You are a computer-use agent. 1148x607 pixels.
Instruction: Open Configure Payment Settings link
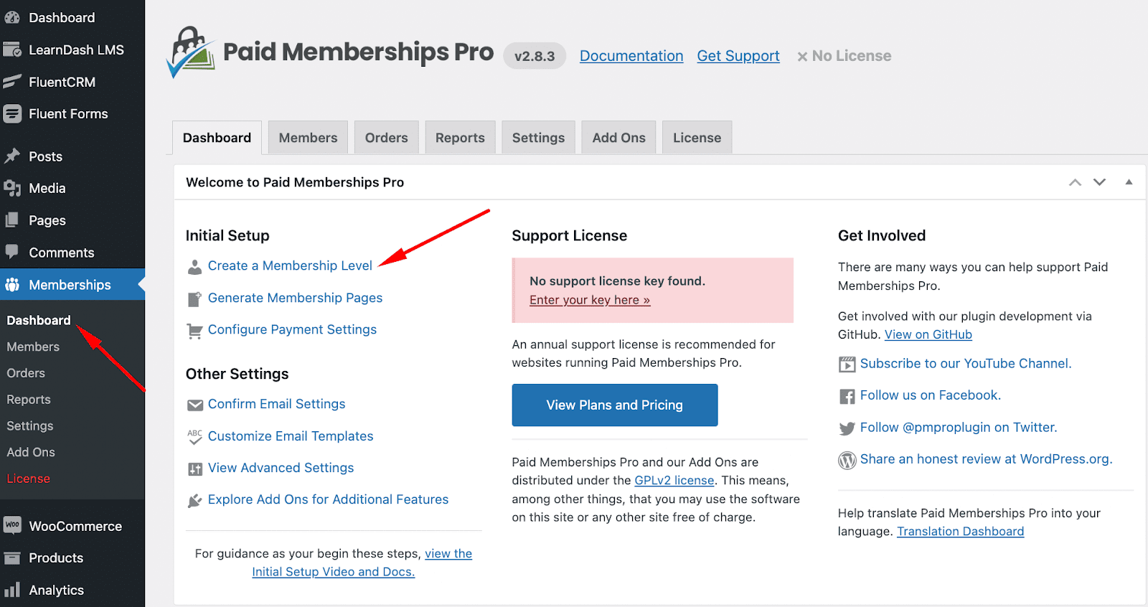tap(292, 329)
